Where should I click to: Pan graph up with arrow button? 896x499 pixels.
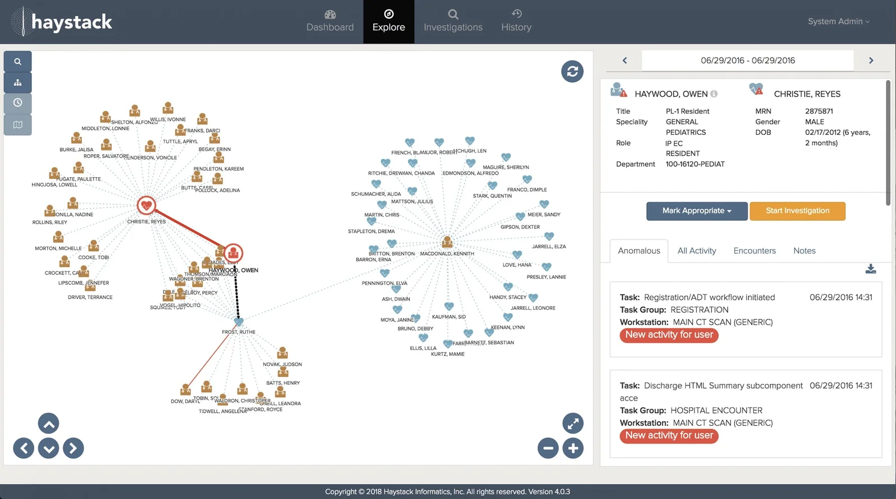point(49,424)
